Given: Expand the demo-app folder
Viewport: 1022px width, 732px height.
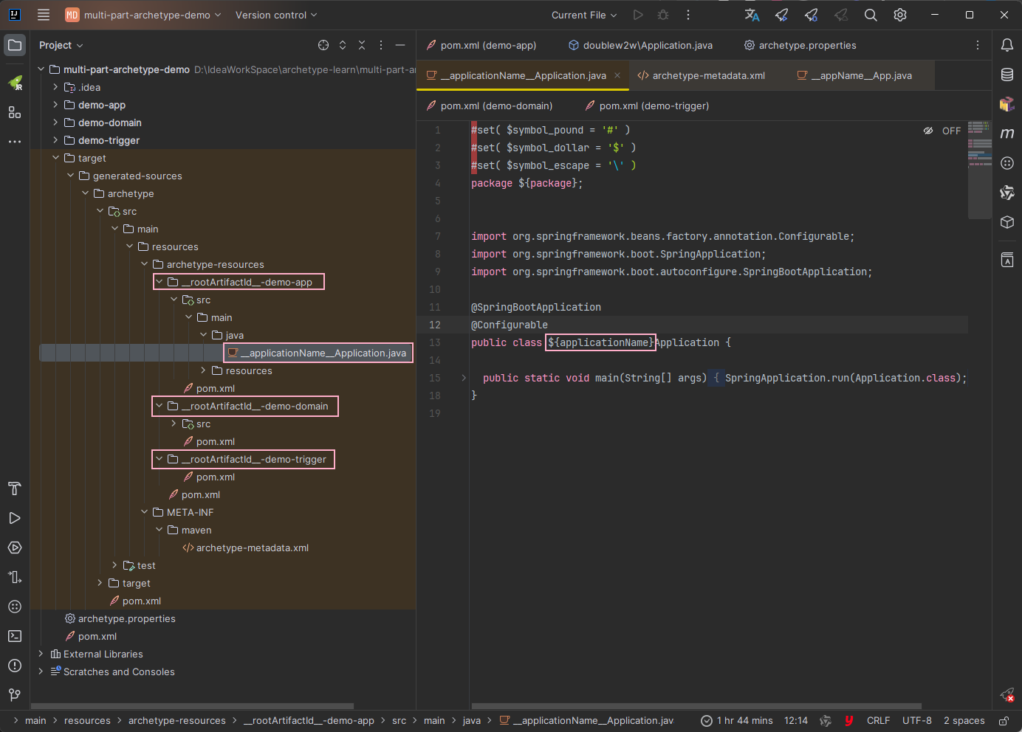Looking at the screenshot, I should pos(55,105).
